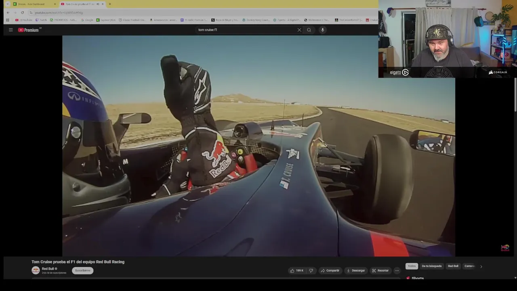Clear the search text with the X

(x=299, y=30)
